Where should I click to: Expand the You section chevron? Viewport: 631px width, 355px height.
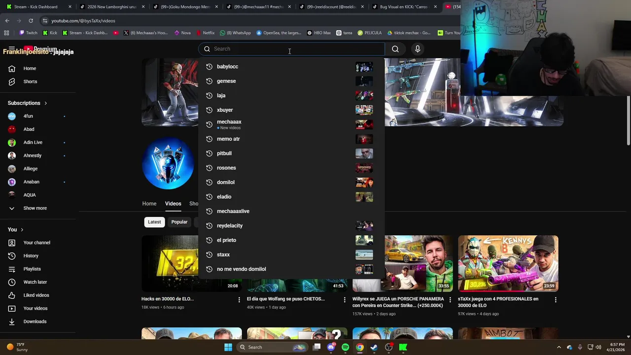(x=22, y=230)
